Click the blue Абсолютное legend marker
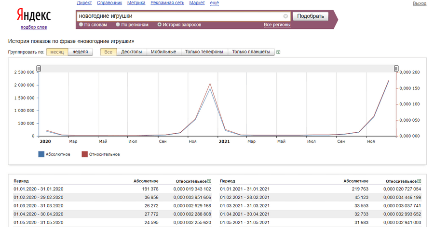This screenshot has height=227, width=434. [x=41, y=154]
